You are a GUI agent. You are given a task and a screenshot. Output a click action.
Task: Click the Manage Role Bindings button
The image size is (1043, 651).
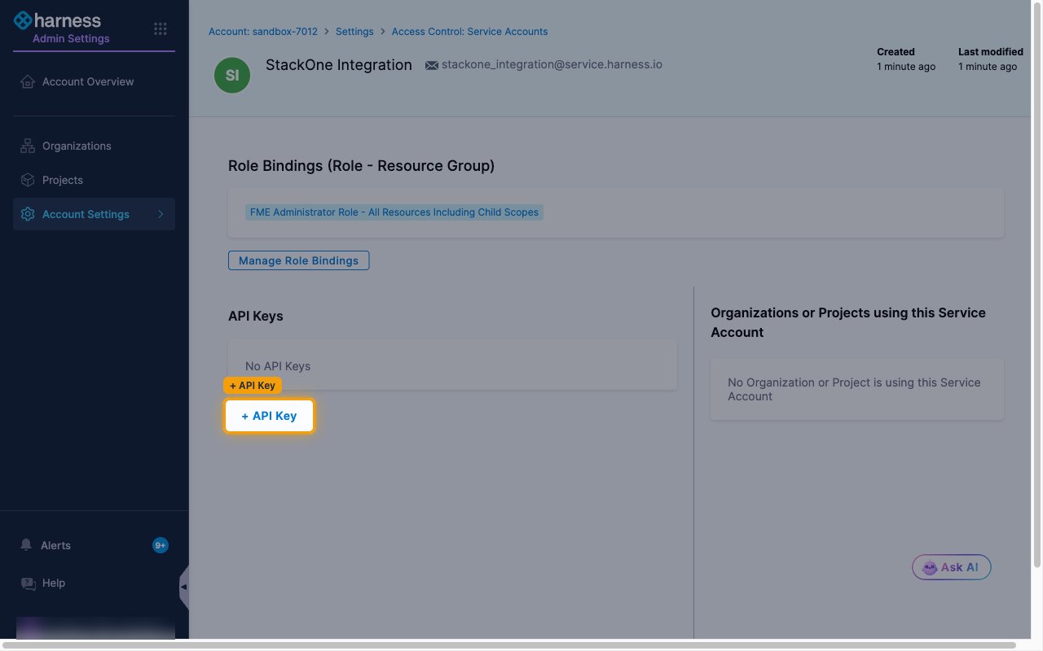(298, 260)
